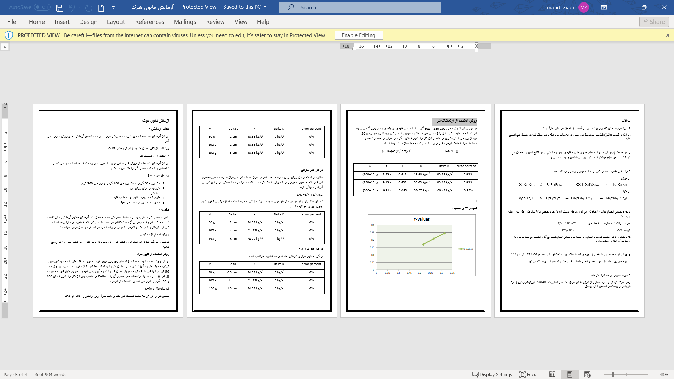Click the horizontal ruler left indent marker
674x379 pixels.
(354, 48)
